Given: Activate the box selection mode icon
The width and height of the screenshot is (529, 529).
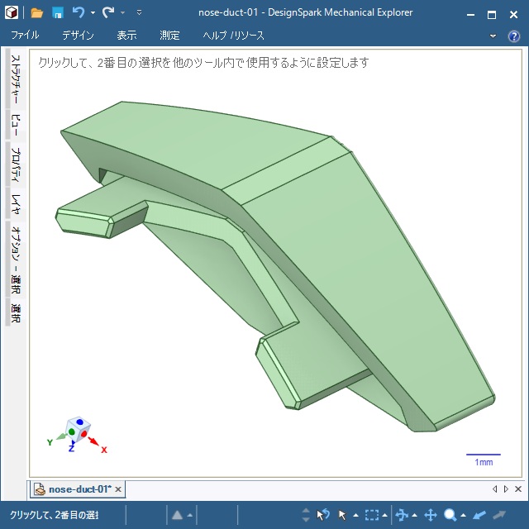Looking at the screenshot, I should pos(372,515).
